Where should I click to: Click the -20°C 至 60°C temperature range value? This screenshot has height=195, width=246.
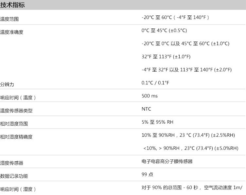coord(175,17)
